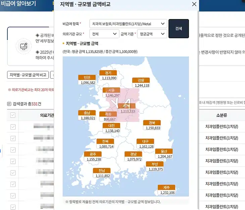
Task: Click the 검색 button
Action: 179,28
